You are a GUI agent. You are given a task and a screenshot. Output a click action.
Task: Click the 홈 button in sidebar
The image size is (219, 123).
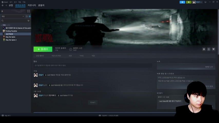click(13, 11)
